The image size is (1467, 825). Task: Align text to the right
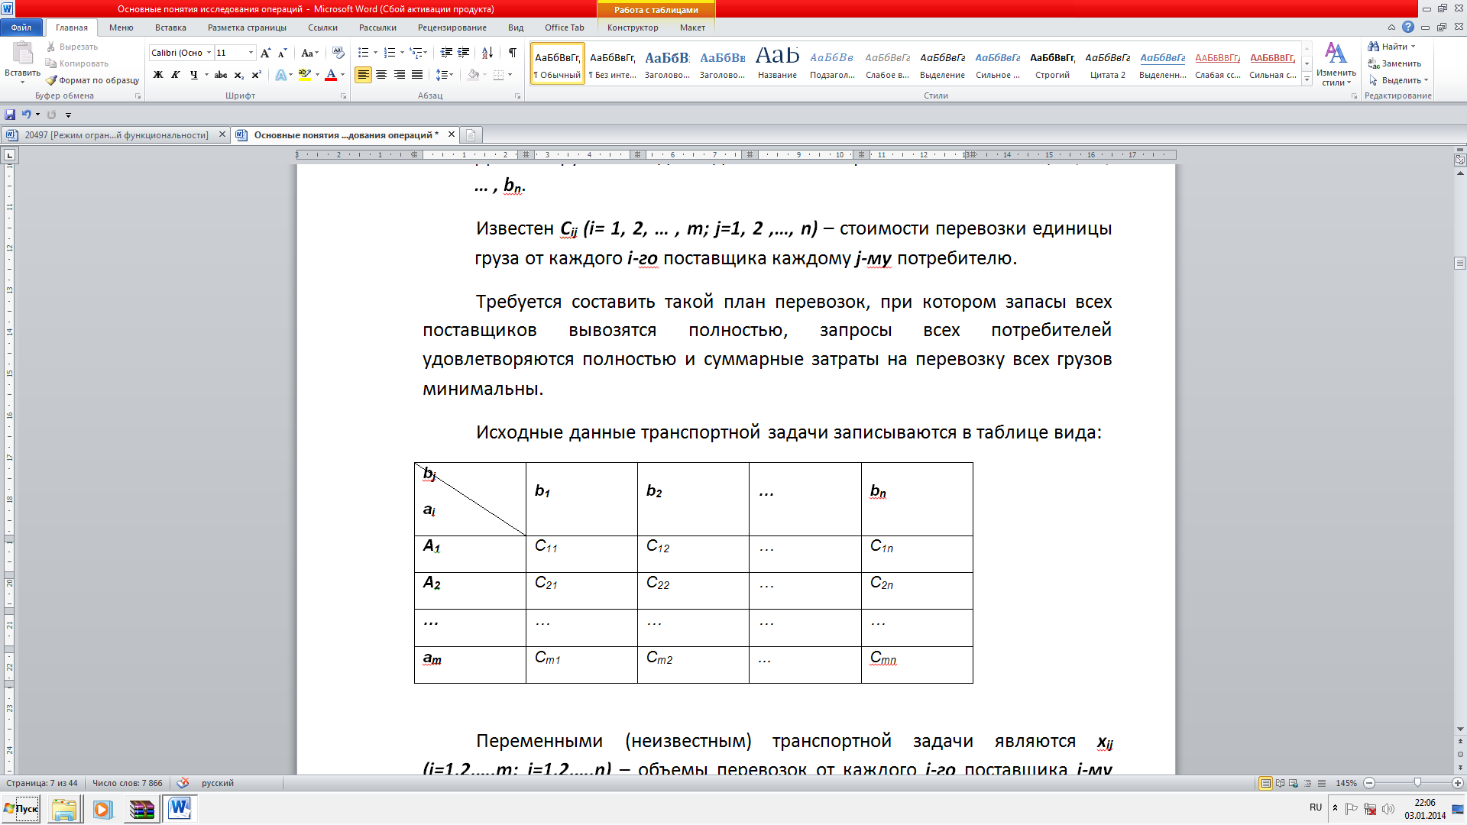point(399,75)
